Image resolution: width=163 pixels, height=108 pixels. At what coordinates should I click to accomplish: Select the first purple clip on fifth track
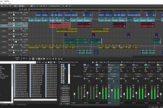click(65, 35)
